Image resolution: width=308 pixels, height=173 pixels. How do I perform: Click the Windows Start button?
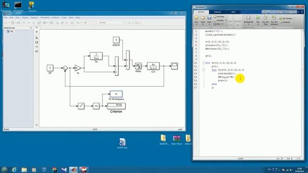[x=4, y=170]
